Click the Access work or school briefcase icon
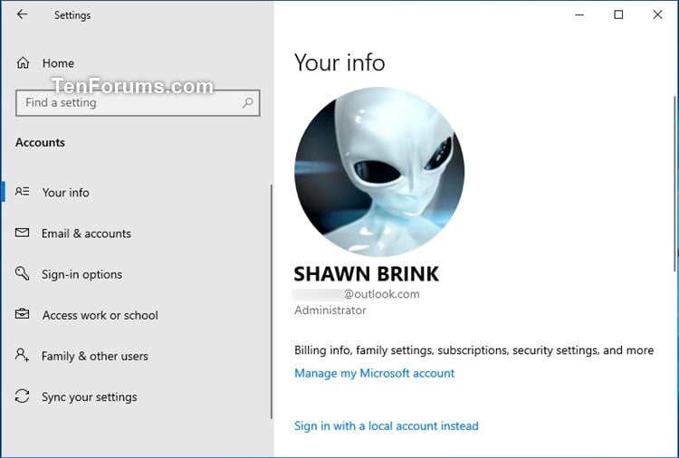Viewport: 679px width, 458px height. pyautogui.click(x=22, y=314)
